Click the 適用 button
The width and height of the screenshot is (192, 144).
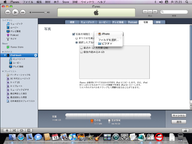(179, 122)
